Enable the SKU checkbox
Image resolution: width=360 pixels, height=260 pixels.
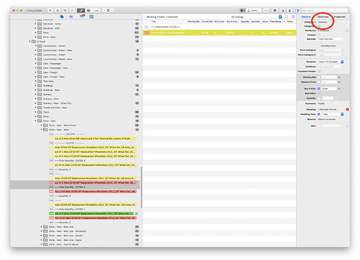click(x=319, y=126)
